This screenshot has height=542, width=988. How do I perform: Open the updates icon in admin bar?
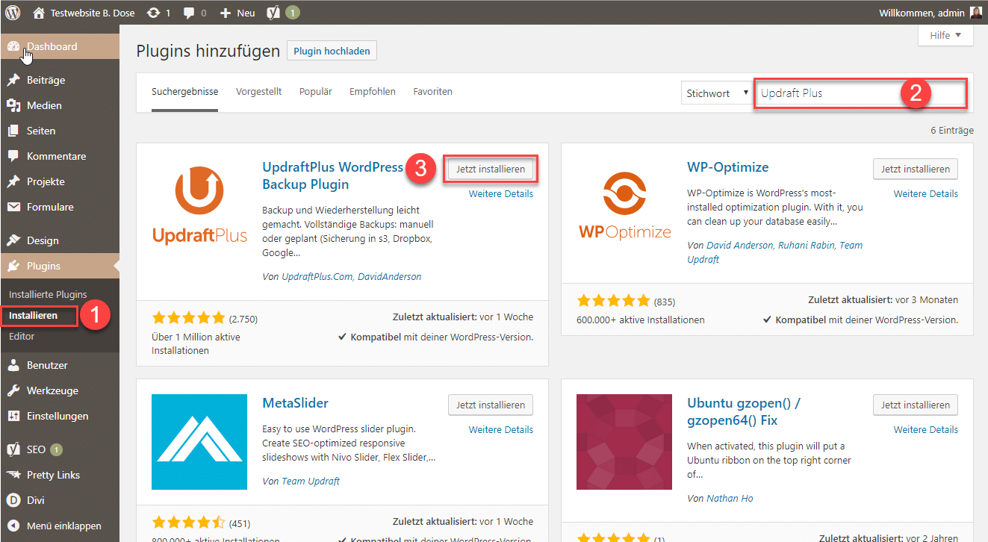(153, 13)
